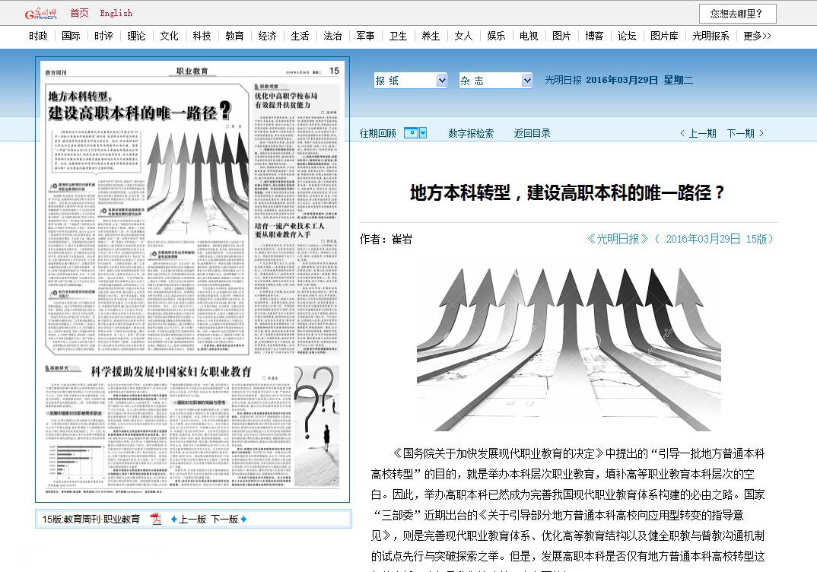
Task: Select the 教育 navigation tab
Action: tap(234, 36)
